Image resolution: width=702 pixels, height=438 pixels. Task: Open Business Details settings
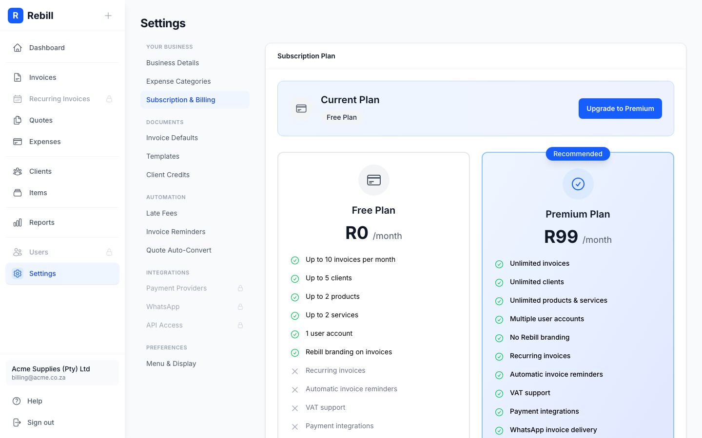click(173, 63)
